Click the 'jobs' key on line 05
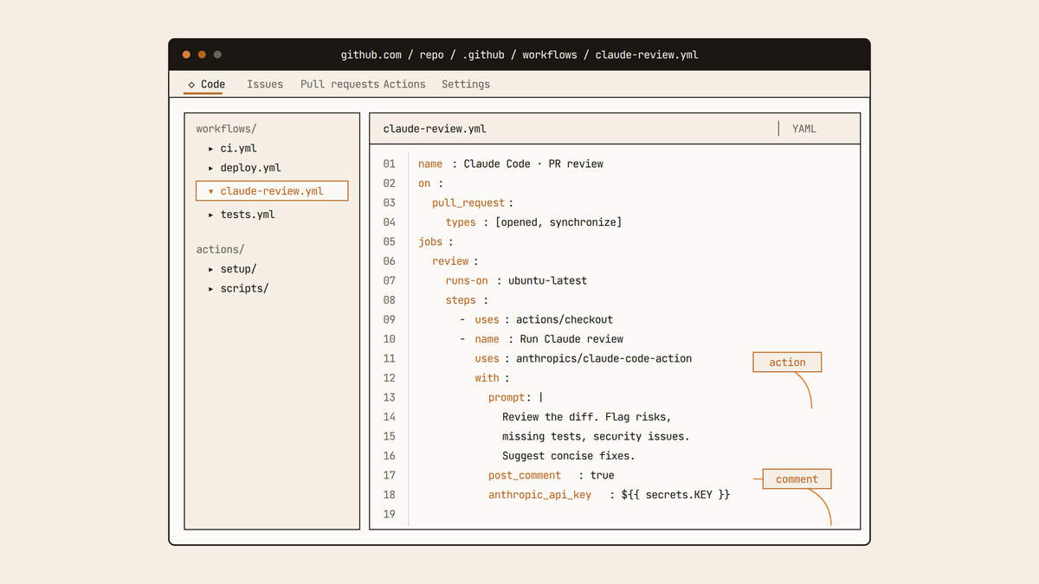This screenshot has height=584, width=1039. coord(430,241)
